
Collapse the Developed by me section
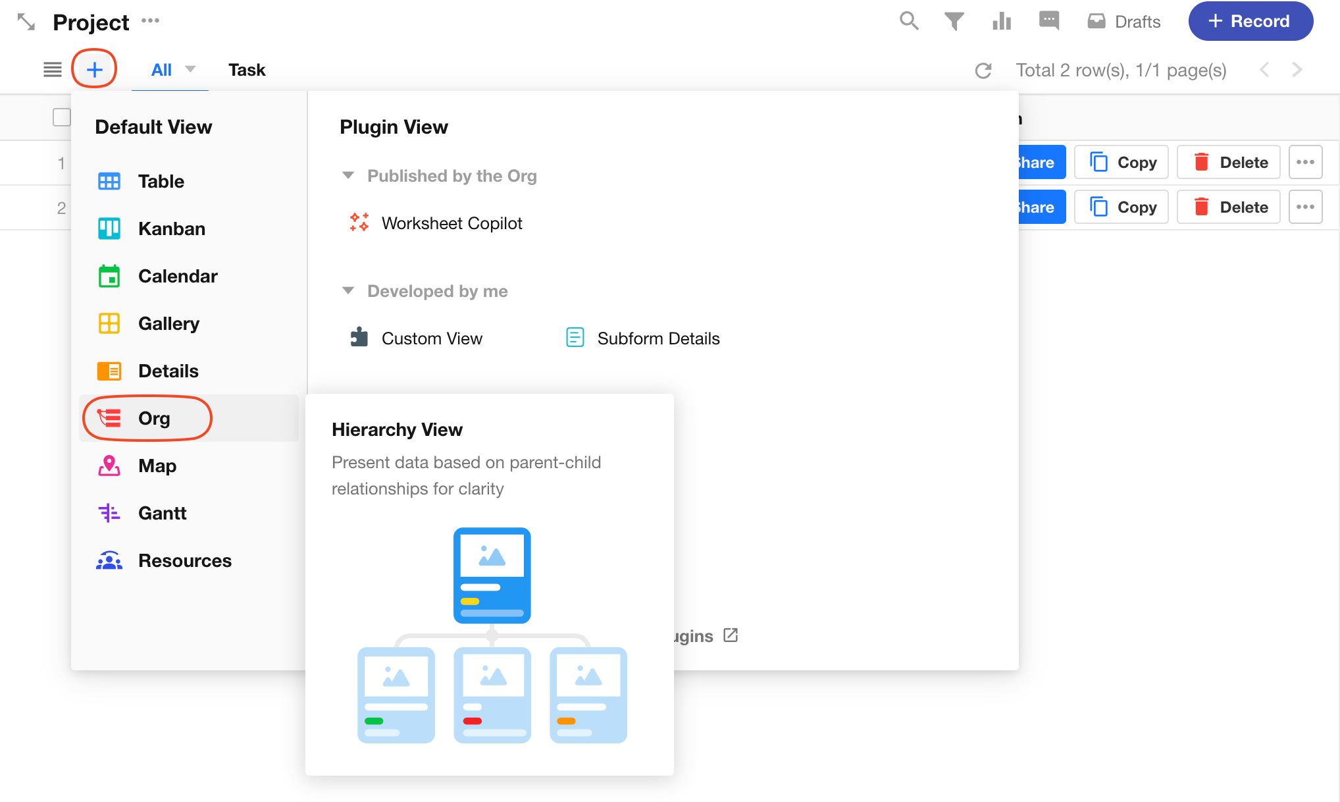pos(348,291)
